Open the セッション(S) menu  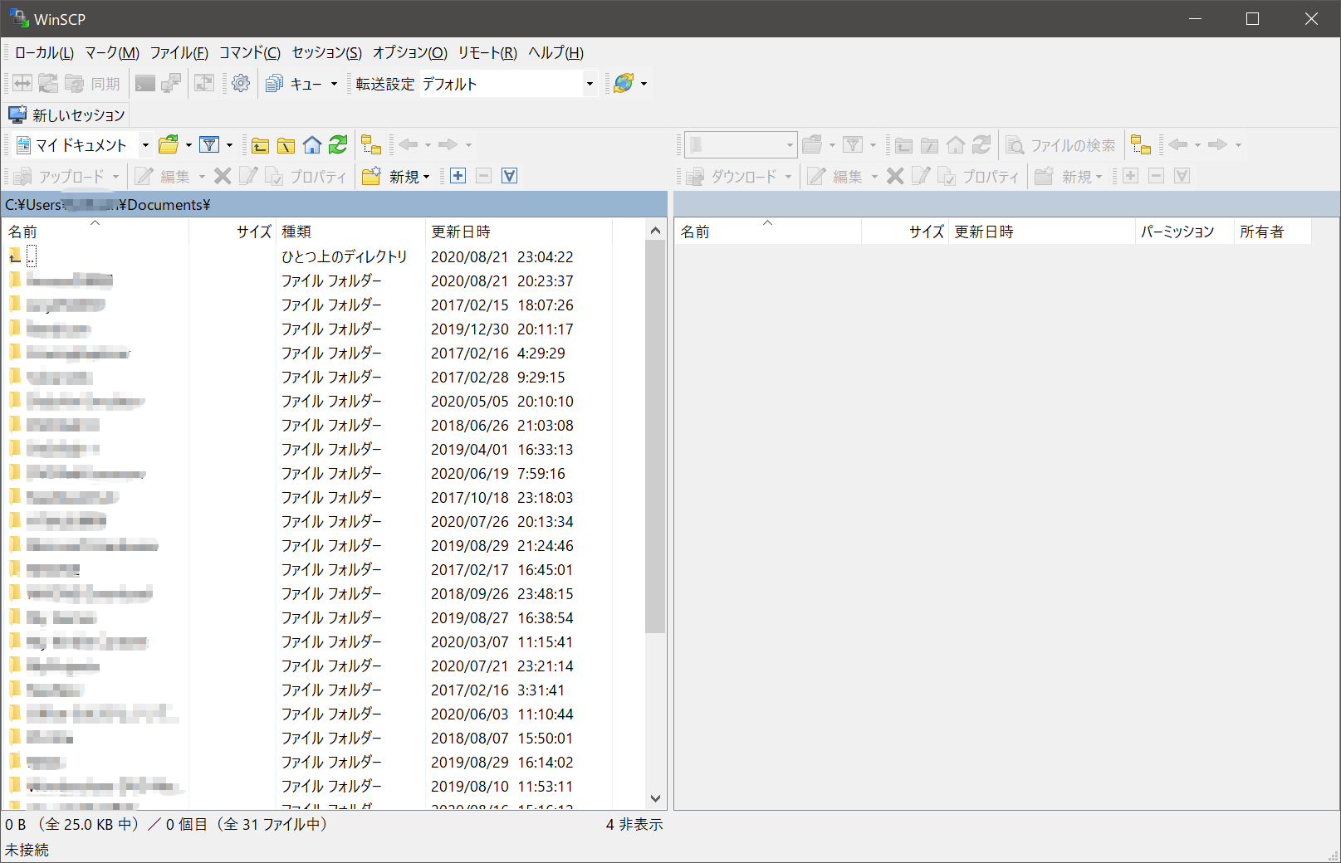tap(327, 53)
